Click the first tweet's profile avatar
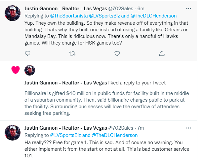The image size is (200, 160). pyautogui.click(x=12, y=13)
